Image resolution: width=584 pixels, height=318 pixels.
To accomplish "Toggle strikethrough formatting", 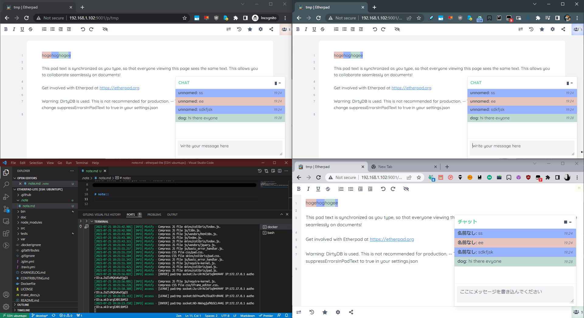I will (30, 29).
